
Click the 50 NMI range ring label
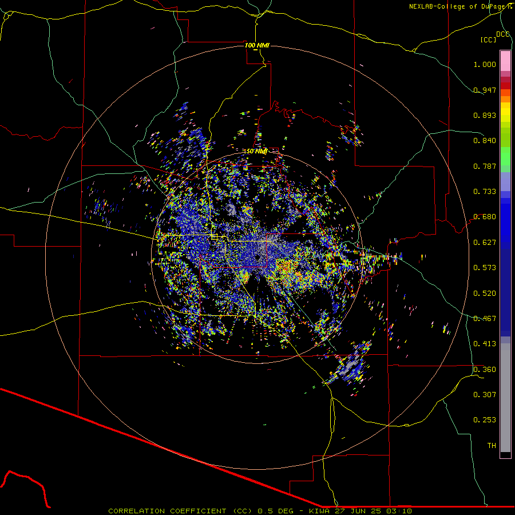257,151
